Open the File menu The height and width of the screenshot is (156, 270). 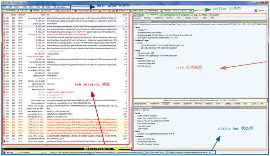(5, 7)
